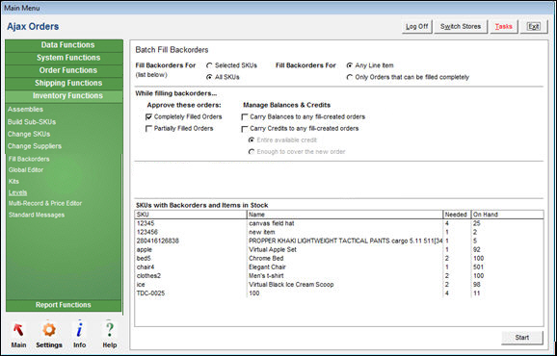Open Change SKUs menu item
This screenshot has width=557, height=356.
[x=29, y=135]
